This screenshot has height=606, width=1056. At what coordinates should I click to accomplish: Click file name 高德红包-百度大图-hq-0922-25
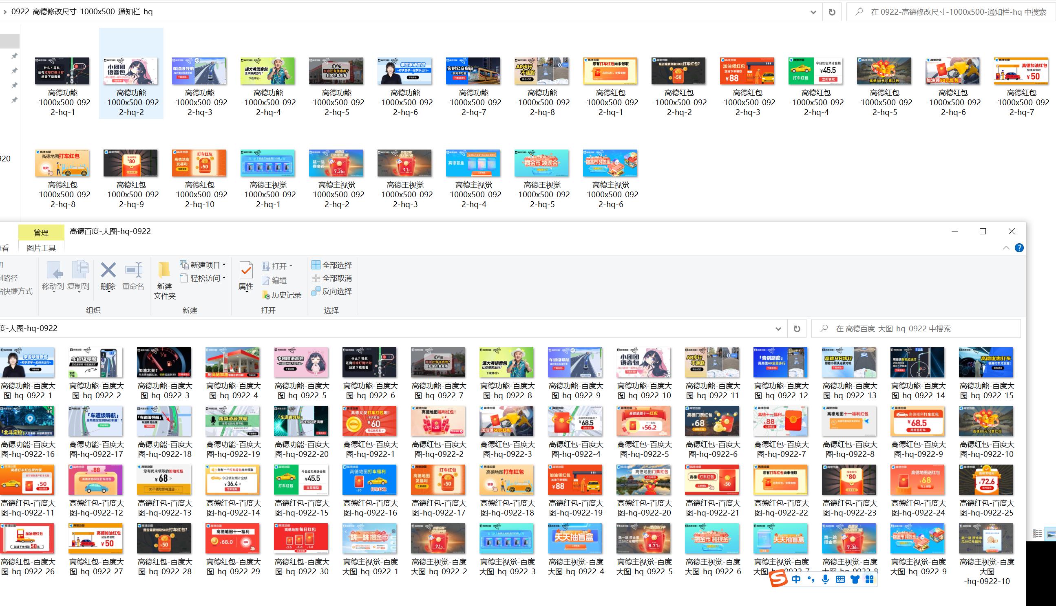pos(986,508)
